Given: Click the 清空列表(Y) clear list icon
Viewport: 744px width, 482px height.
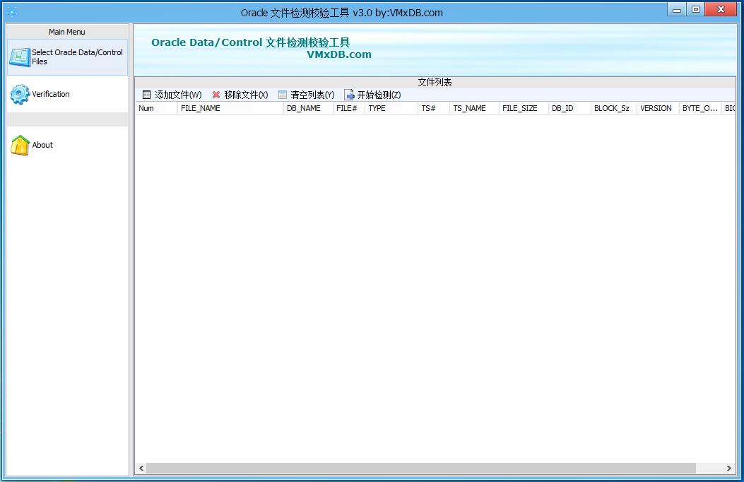Looking at the screenshot, I should click(281, 94).
